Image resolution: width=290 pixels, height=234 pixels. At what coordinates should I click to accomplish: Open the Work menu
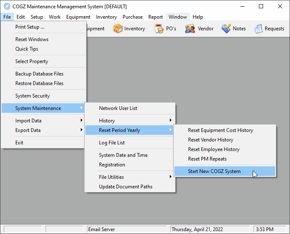(55, 17)
